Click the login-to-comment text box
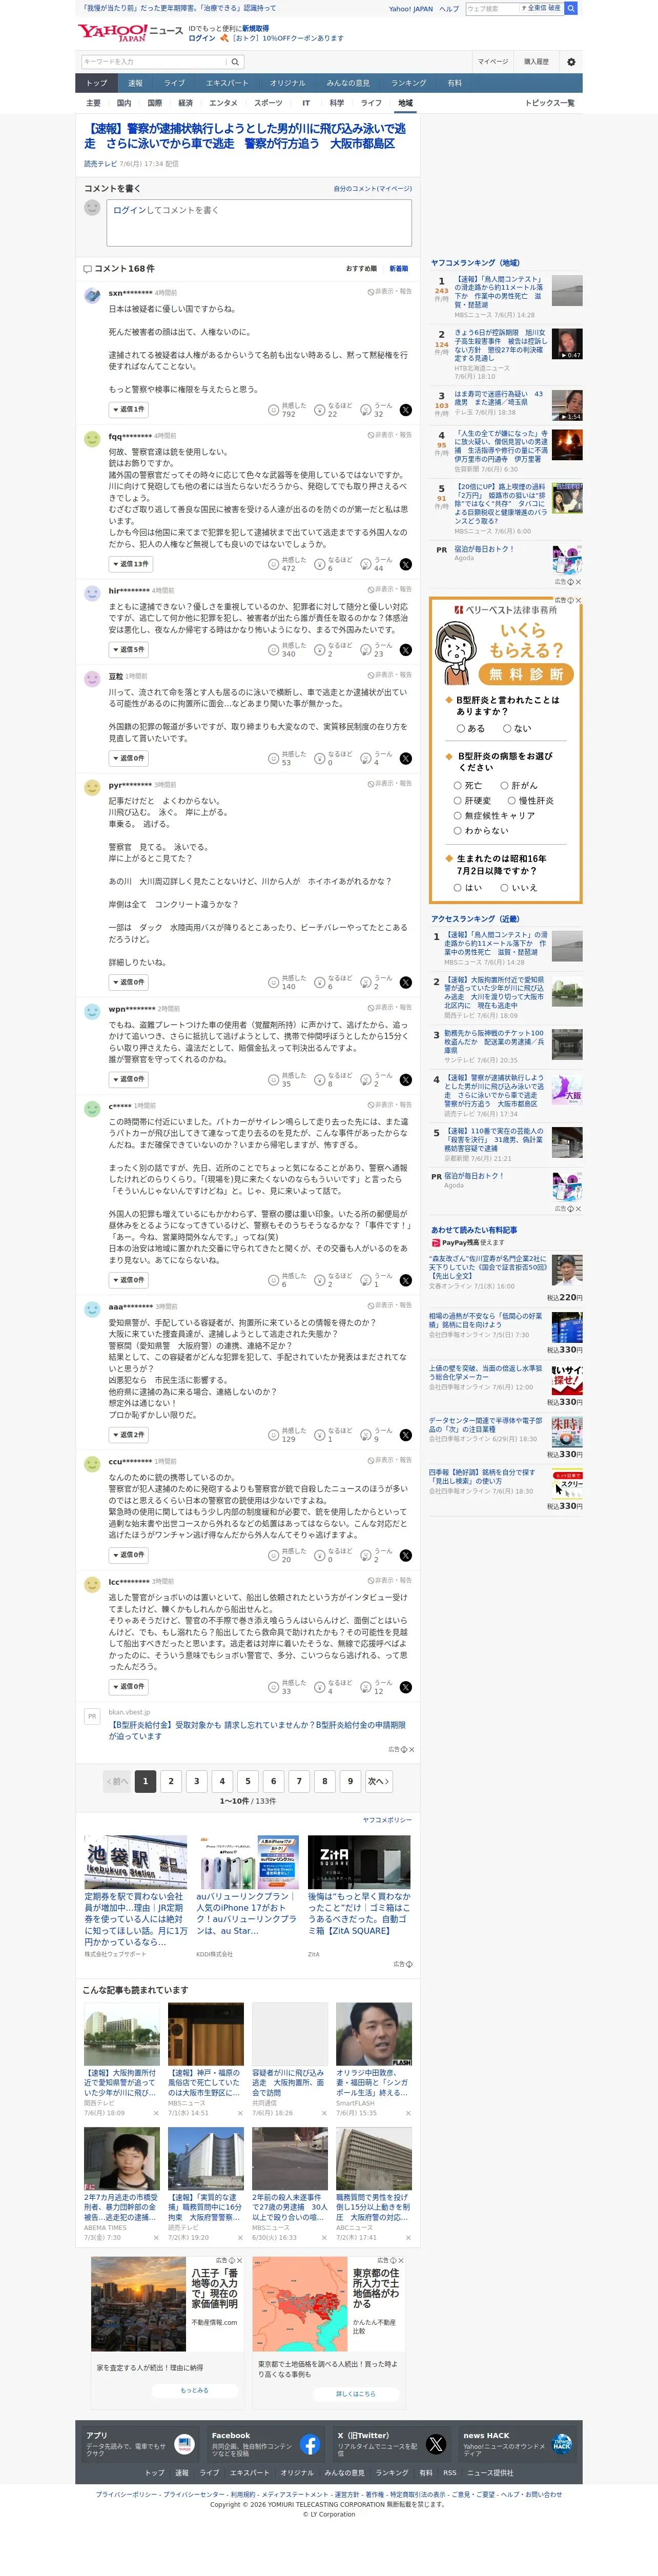 259,222
